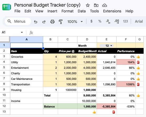Format as currency with $ button

point(91,21)
